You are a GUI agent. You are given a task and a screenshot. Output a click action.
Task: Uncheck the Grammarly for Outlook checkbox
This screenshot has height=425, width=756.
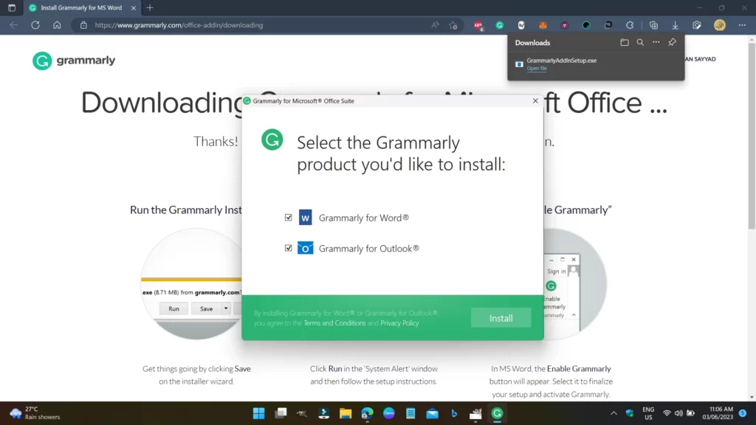tap(289, 248)
